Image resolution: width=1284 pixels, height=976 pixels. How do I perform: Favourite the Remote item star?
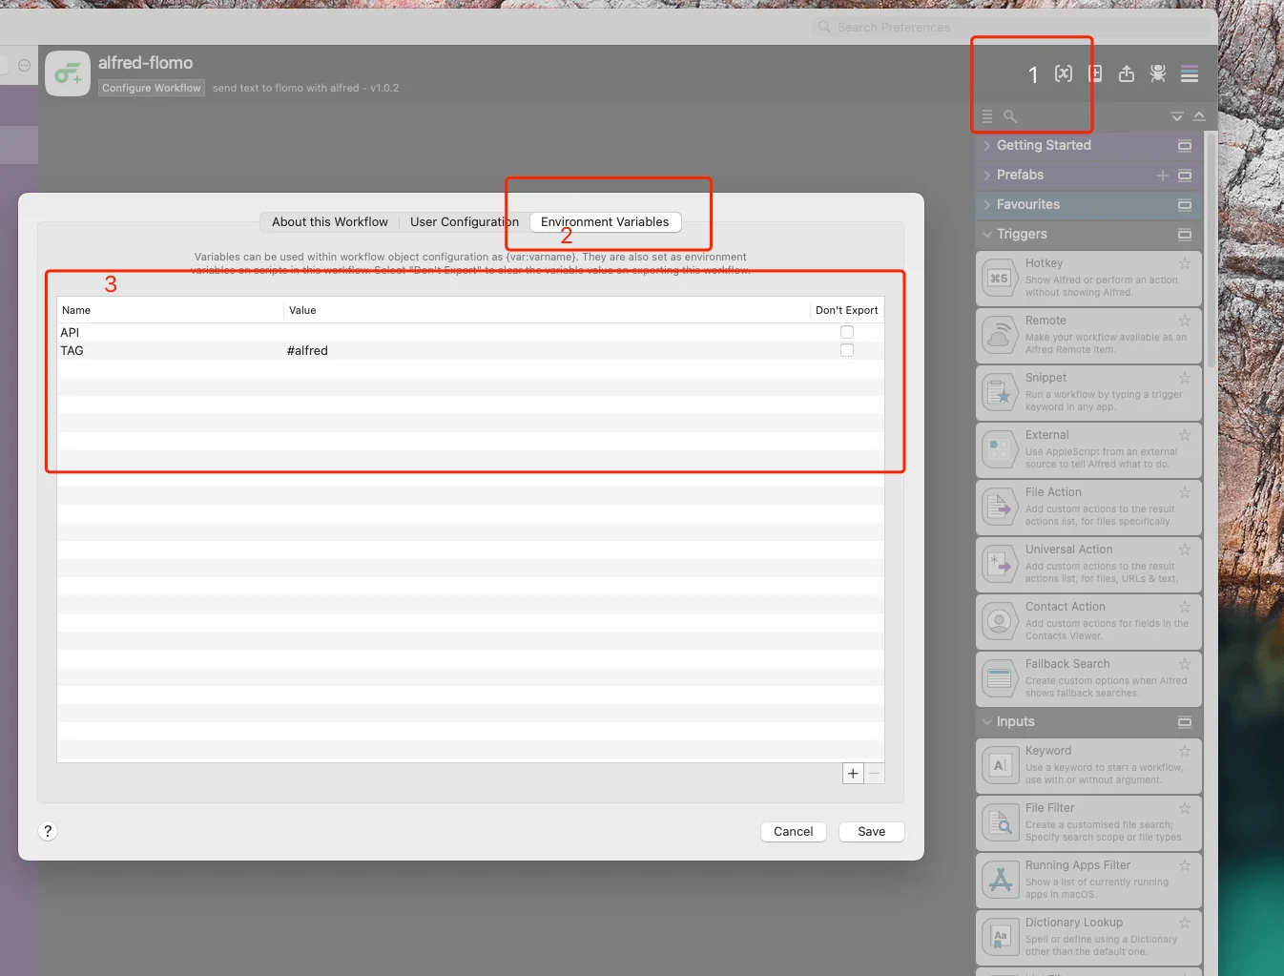pos(1185,321)
